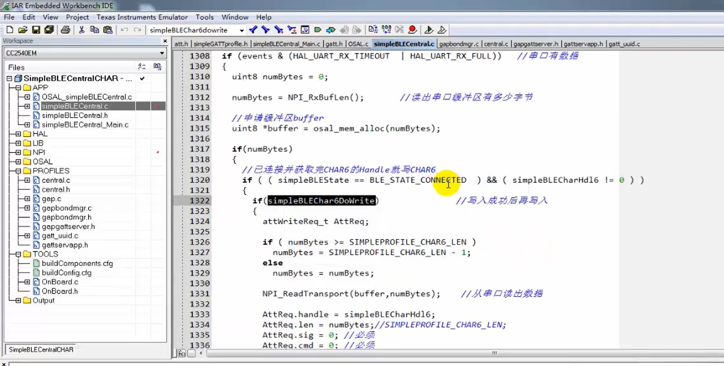Toggle a breakpoint with the red icon

412,30
